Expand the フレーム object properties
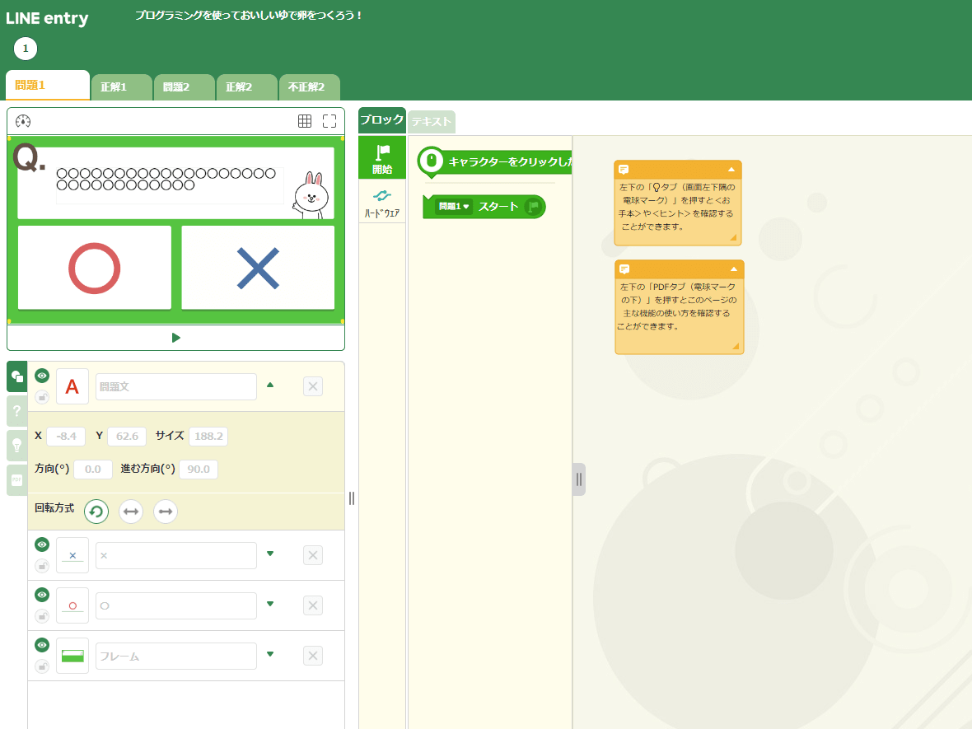The image size is (972, 729). [270, 654]
